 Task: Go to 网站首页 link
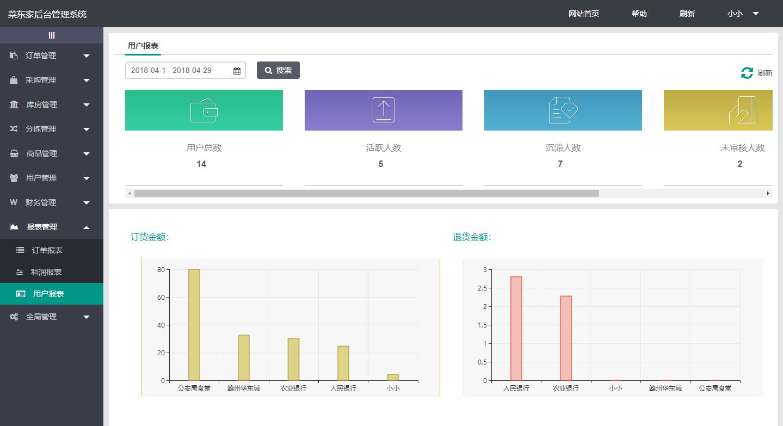point(583,14)
